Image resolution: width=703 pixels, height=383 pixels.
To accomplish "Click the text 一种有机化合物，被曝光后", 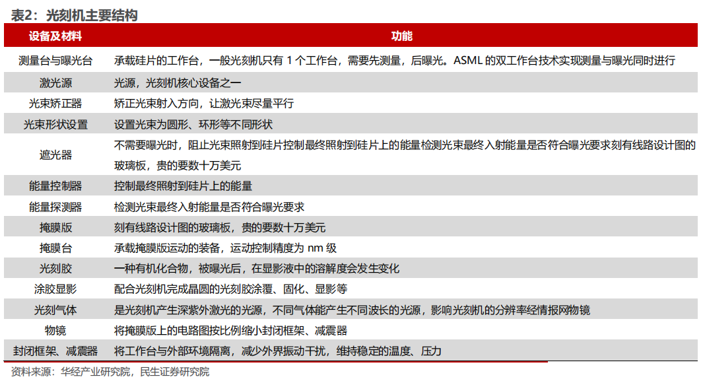I will pyautogui.click(x=177, y=269).
